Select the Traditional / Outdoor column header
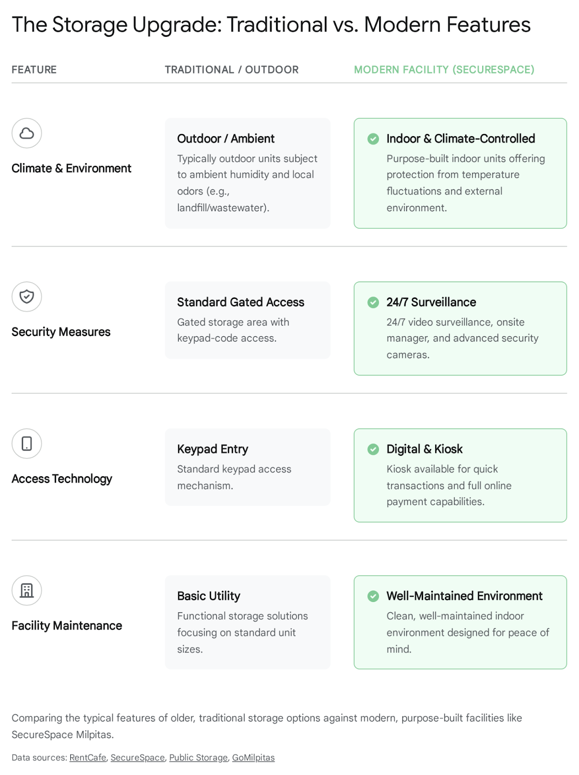This screenshot has height=775, width=579. click(x=231, y=70)
